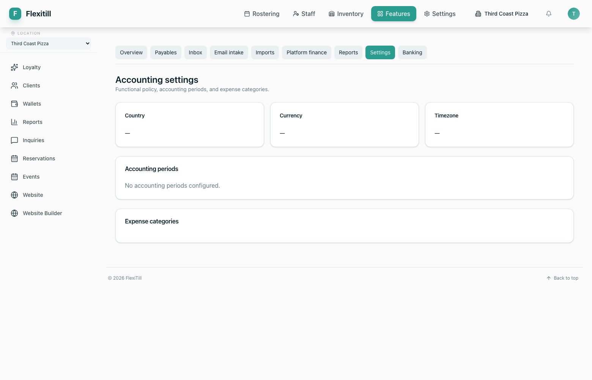Switch to the Overview tab
The height and width of the screenshot is (380, 592).
pyautogui.click(x=131, y=52)
